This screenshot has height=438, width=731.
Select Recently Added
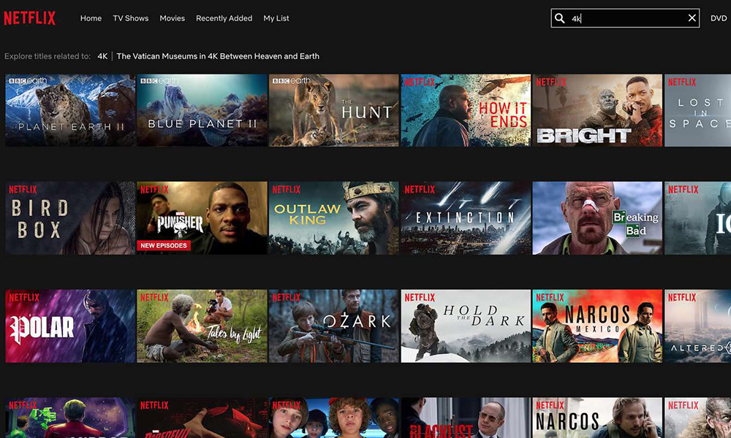[224, 18]
